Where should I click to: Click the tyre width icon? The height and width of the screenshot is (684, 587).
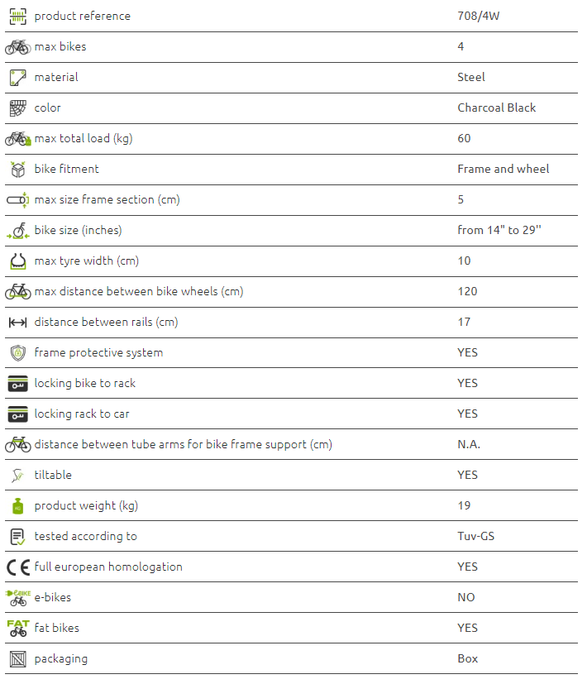point(17,261)
